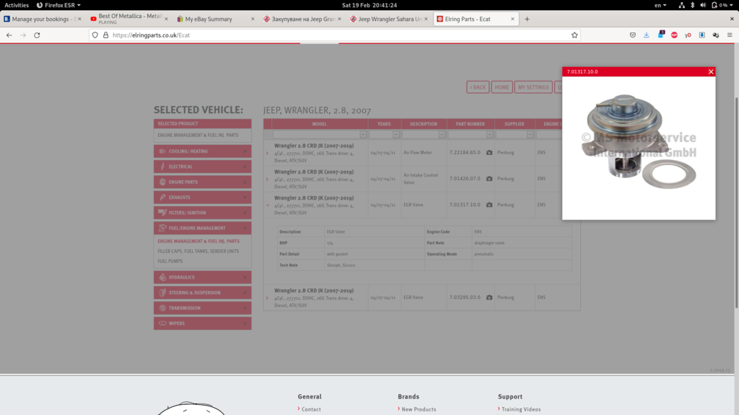The width and height of the screenshot is (739, 415).
Task: Expand the Air Intake Control Valve row
Action: [x=267, y=179]
